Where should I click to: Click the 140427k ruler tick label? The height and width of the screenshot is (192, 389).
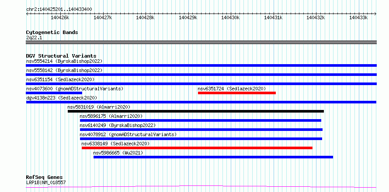click(103, 17)
